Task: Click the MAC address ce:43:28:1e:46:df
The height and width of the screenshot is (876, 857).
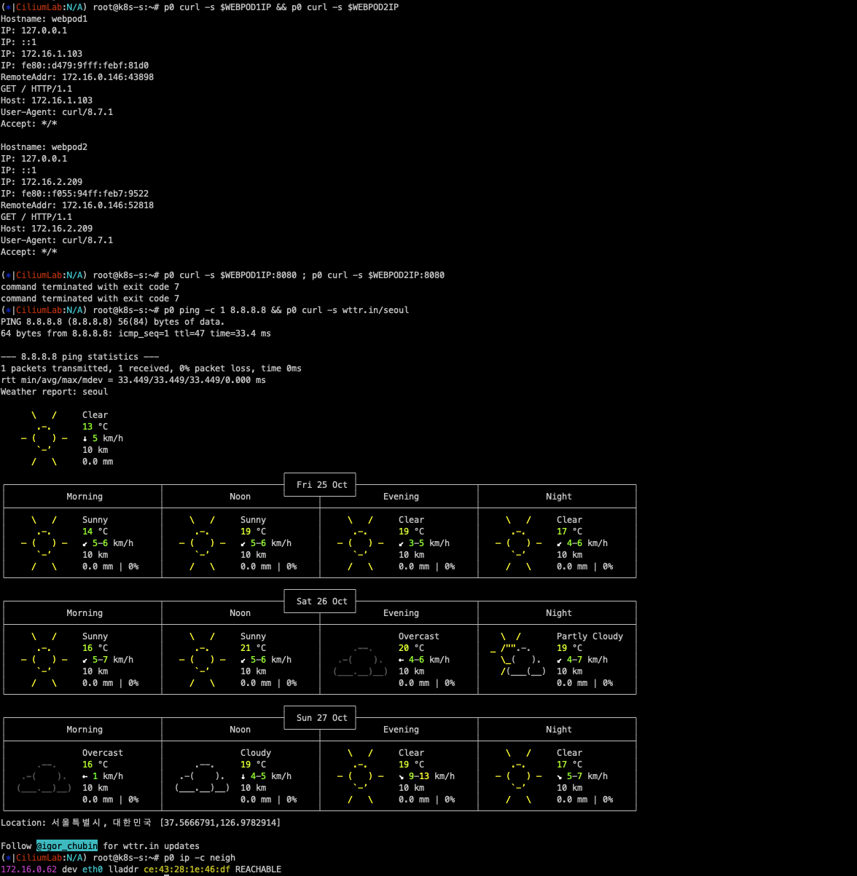Action: click(x=187, y=869)
